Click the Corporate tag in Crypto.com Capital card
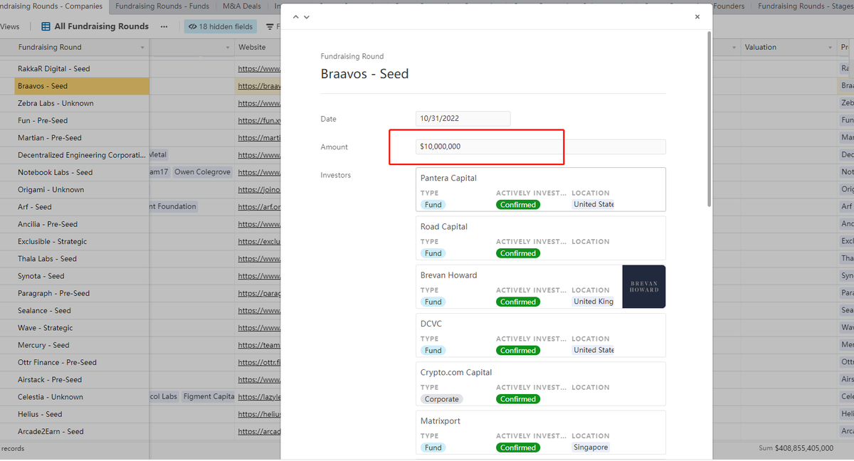 (x=441, y=399)
